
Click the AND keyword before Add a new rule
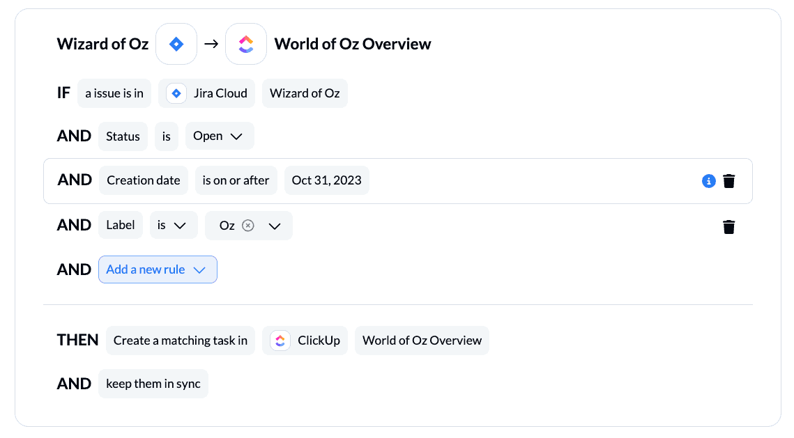tap(74, 269)
